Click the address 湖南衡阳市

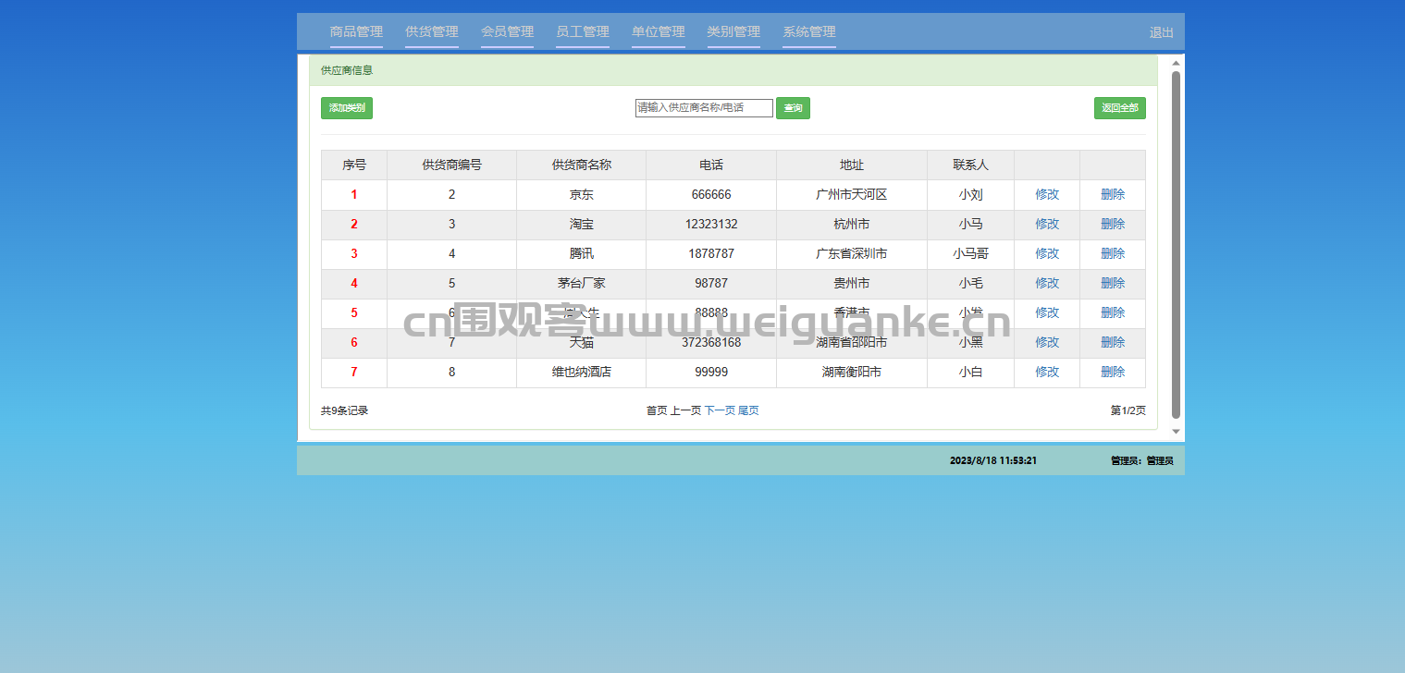point(852,372)
